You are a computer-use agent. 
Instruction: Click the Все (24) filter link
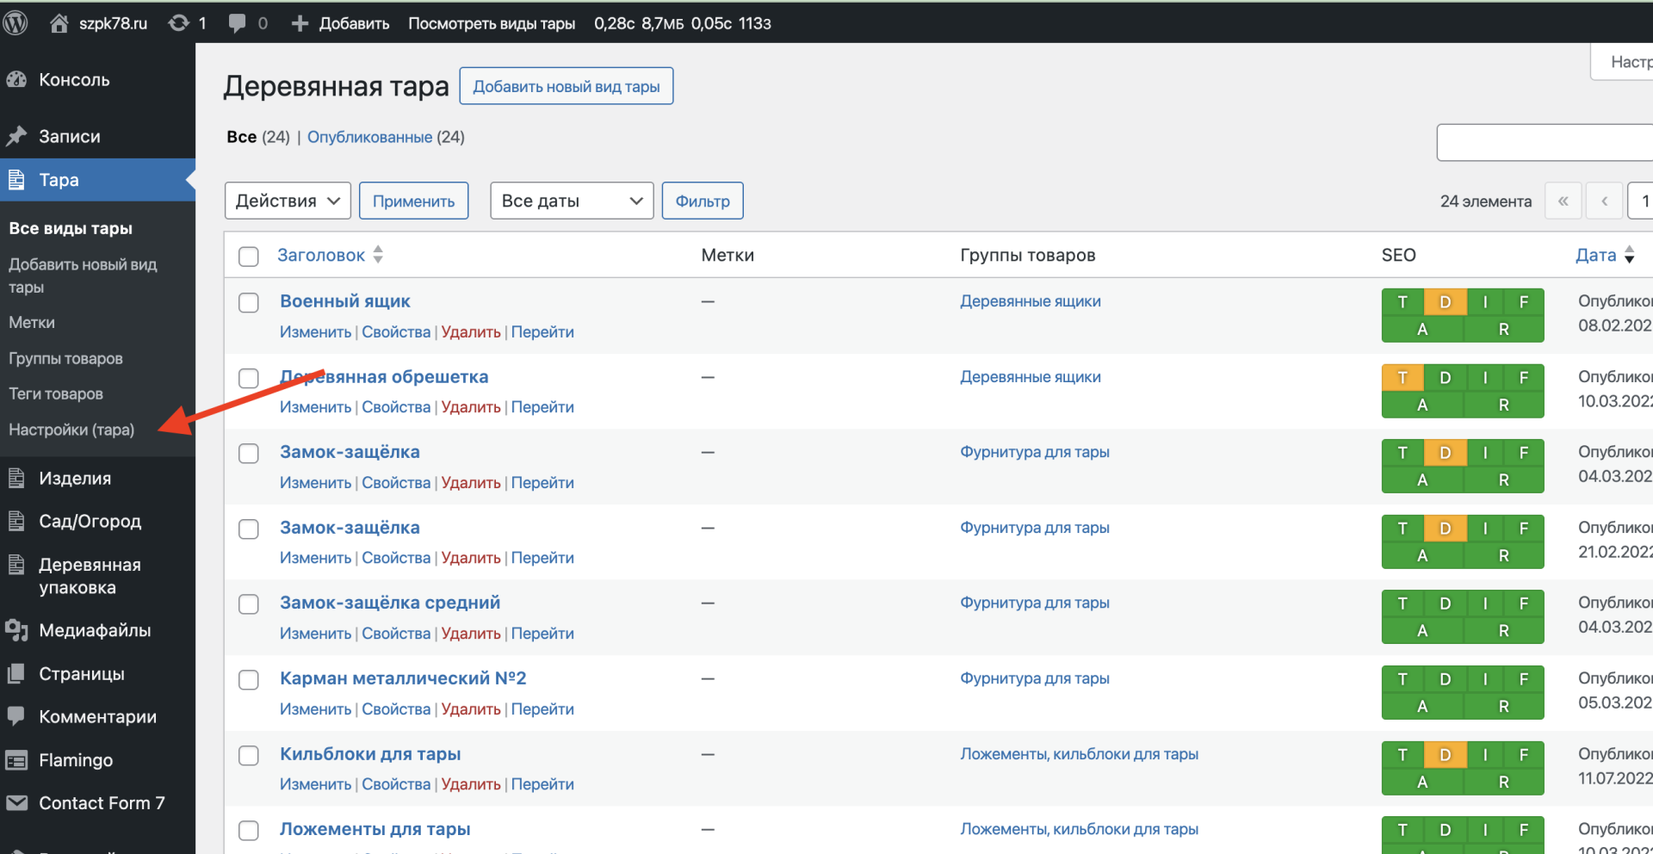tap(258, 137)
